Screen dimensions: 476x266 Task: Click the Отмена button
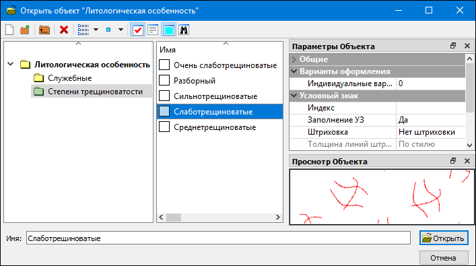[x=444, y=258]
